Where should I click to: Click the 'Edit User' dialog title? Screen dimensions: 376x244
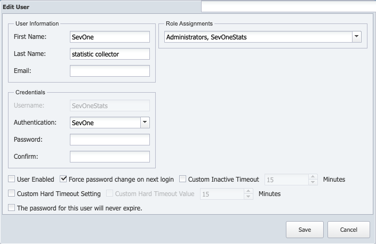pyautogui.click(x=16, y=7)
